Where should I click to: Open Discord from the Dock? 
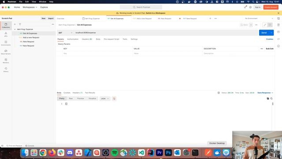[70, 153]
